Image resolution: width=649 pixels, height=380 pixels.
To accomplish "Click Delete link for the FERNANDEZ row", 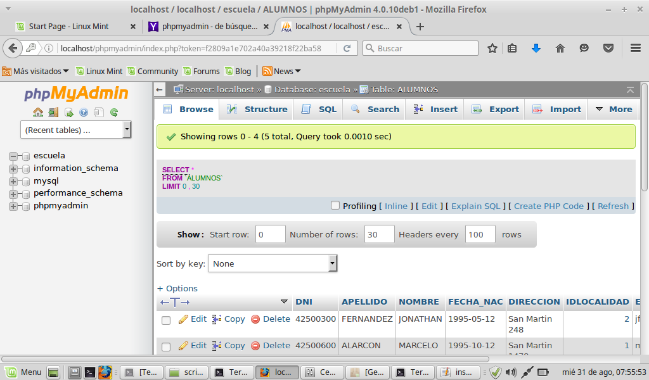I will (x=271, y=319).
